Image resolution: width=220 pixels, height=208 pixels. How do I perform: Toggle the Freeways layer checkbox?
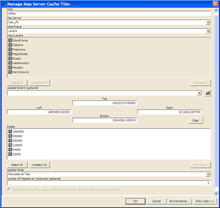coord(10,49)
